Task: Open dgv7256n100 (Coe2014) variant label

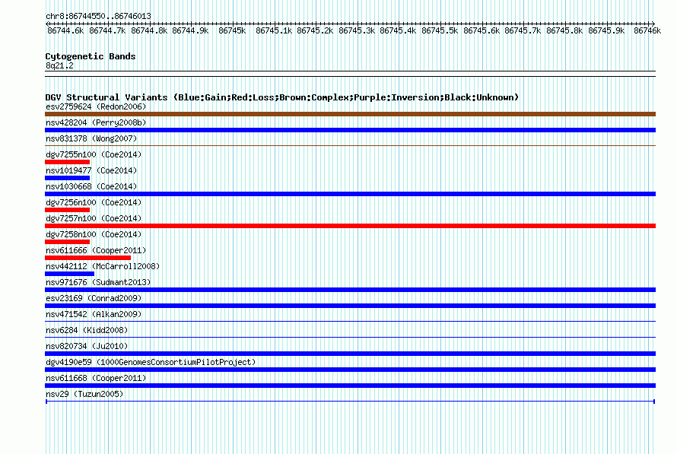Action: (x=94, y=202)
